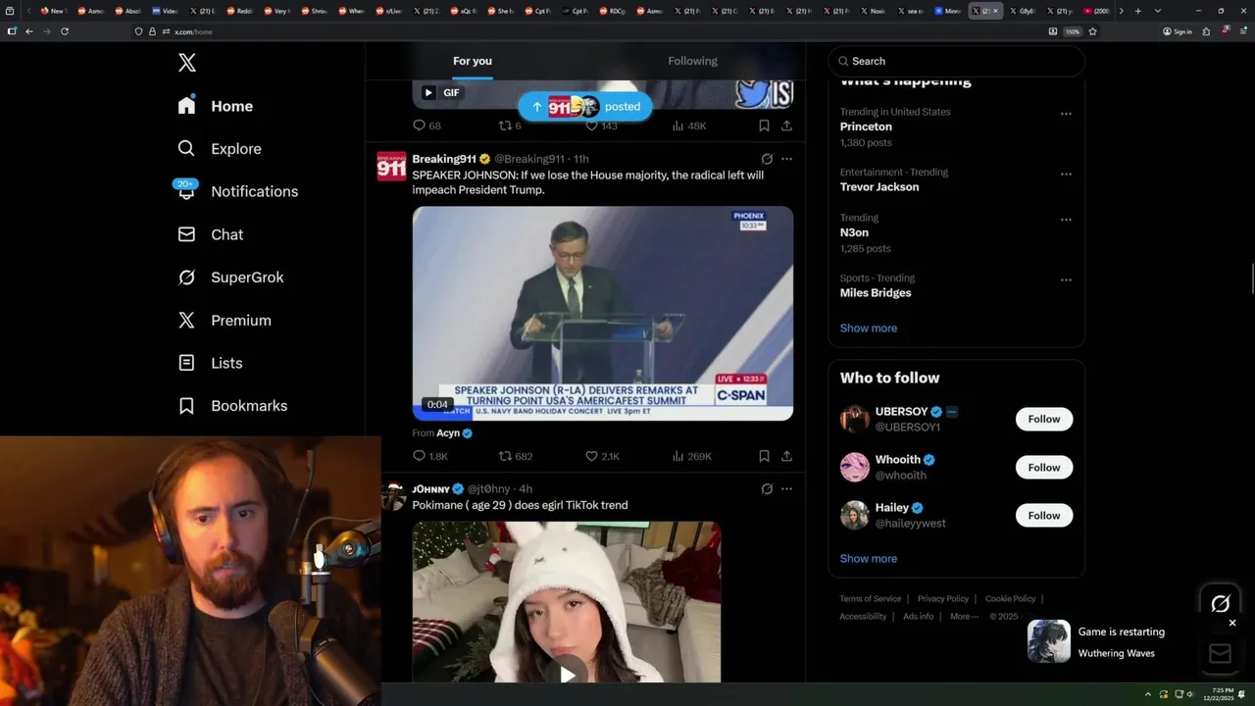This screenshot has height=706, width=1255.
Task: Follow the Whooith account
Action: (x=1044, y=468)
